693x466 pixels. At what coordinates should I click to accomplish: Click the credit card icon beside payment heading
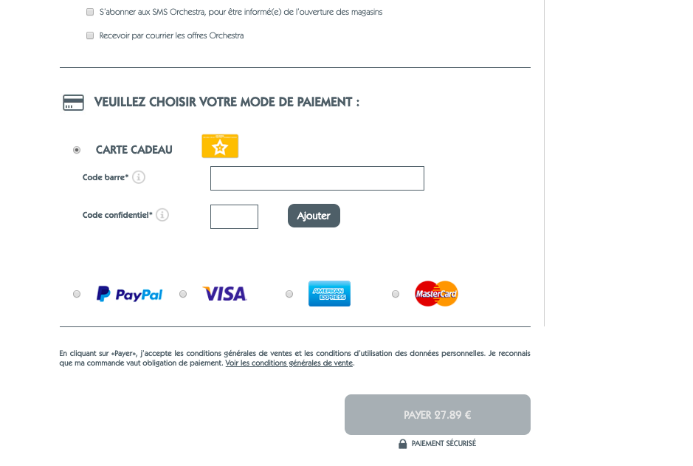click(x=73, y=103)
